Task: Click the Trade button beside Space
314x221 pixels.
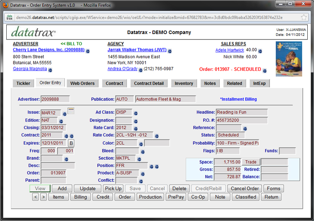Action: tap(251, 162)
